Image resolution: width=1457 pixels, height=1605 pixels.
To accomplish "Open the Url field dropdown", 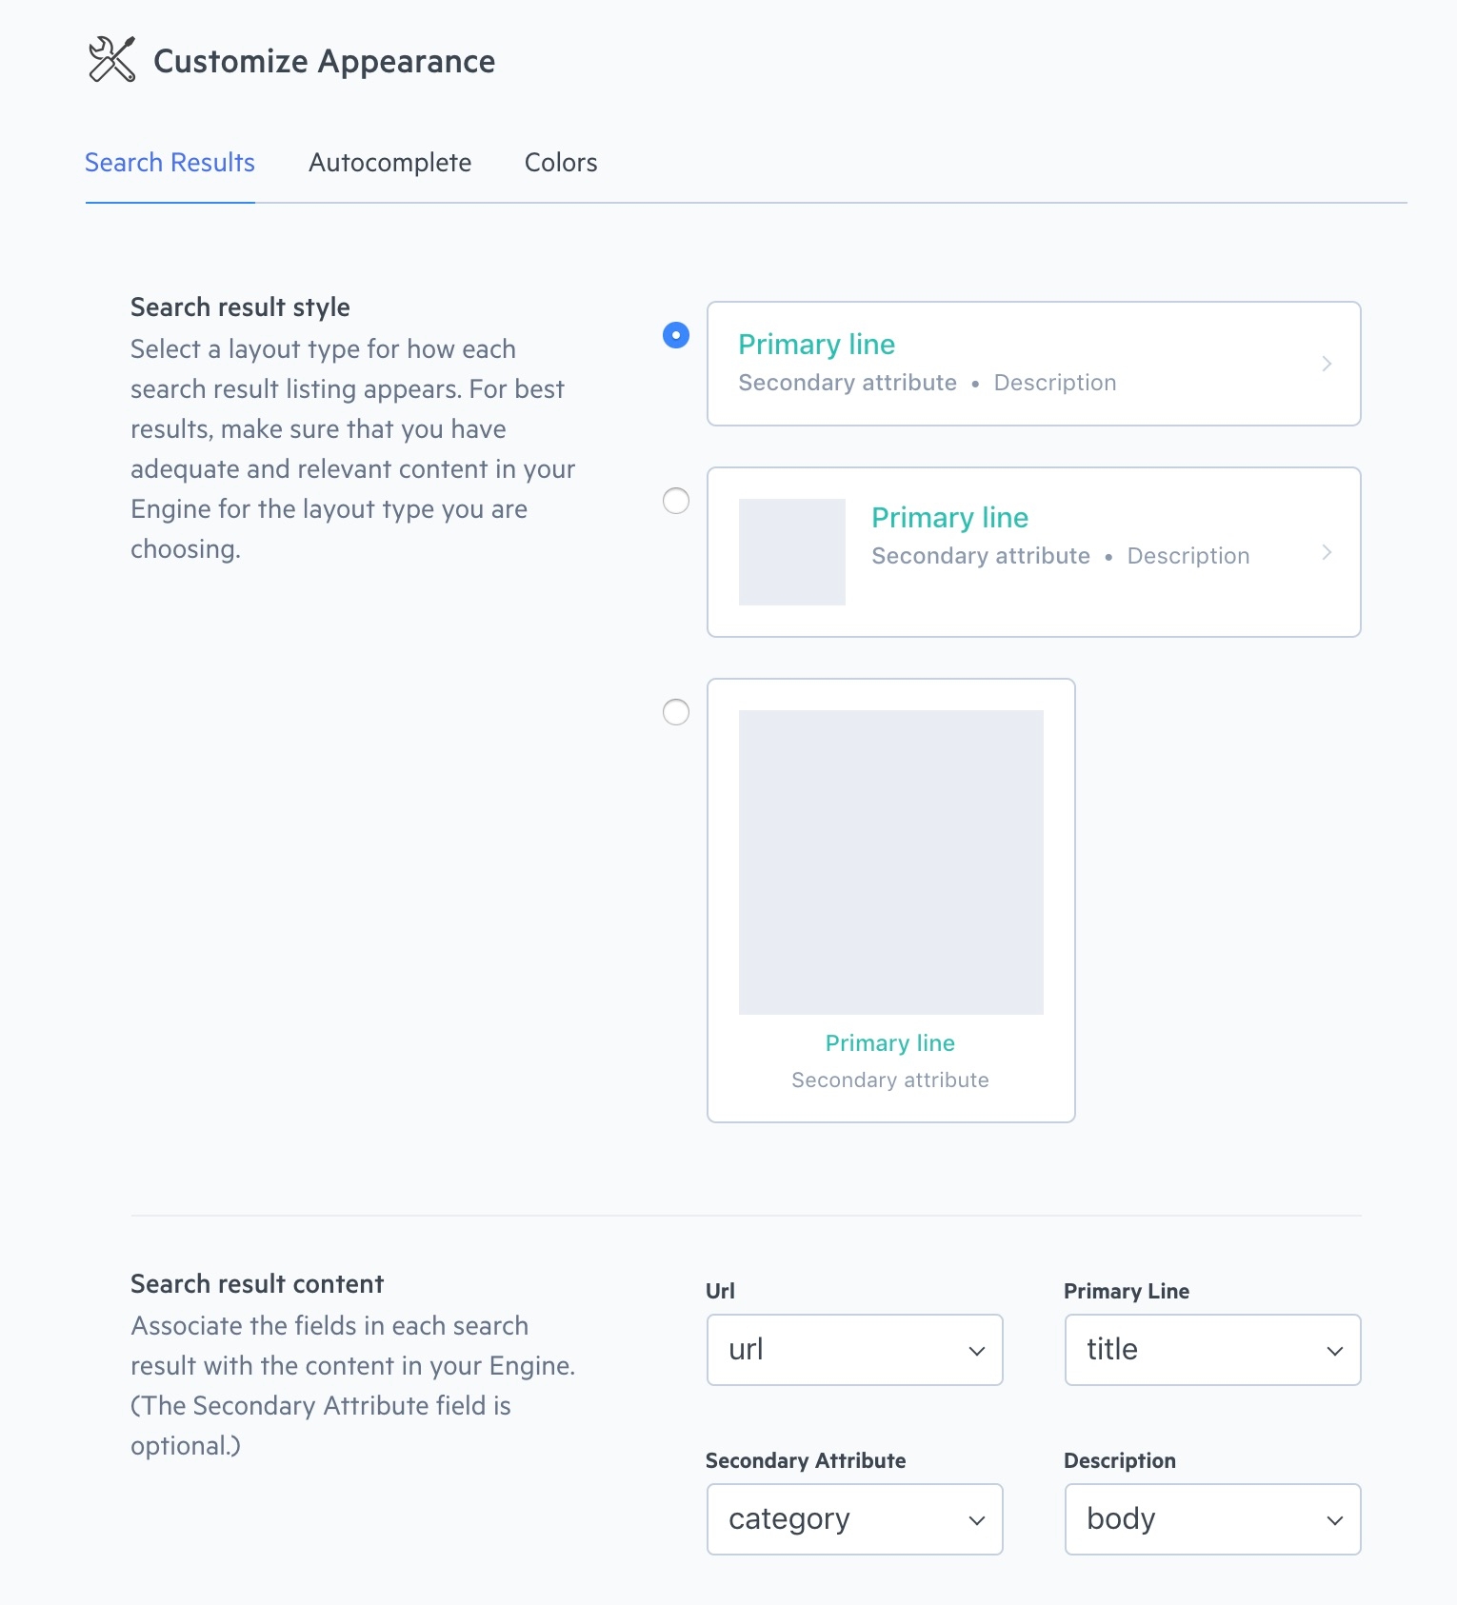I will click(855, 1350).
